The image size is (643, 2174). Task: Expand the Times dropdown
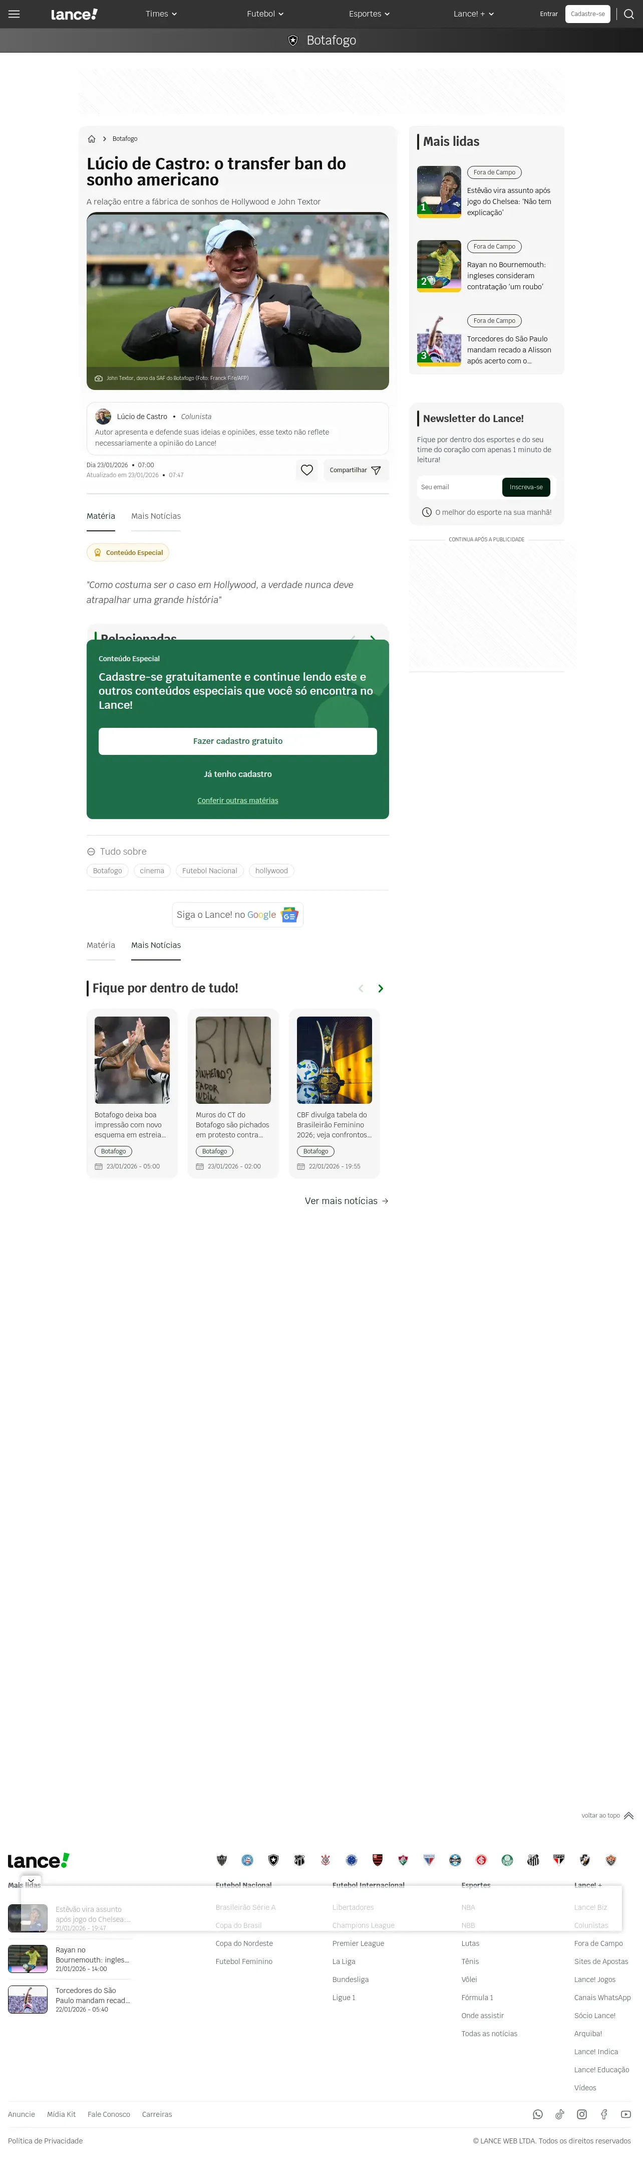[x=161, y=14]
